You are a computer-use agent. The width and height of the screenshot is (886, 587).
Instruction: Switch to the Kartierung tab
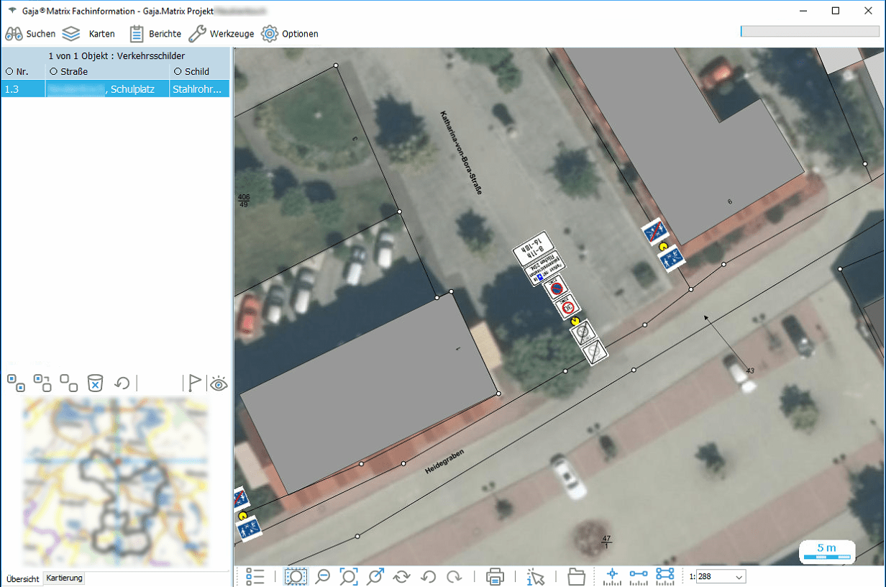pos(64,578)
